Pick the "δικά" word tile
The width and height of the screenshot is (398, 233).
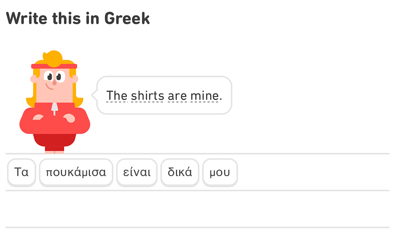179,172
